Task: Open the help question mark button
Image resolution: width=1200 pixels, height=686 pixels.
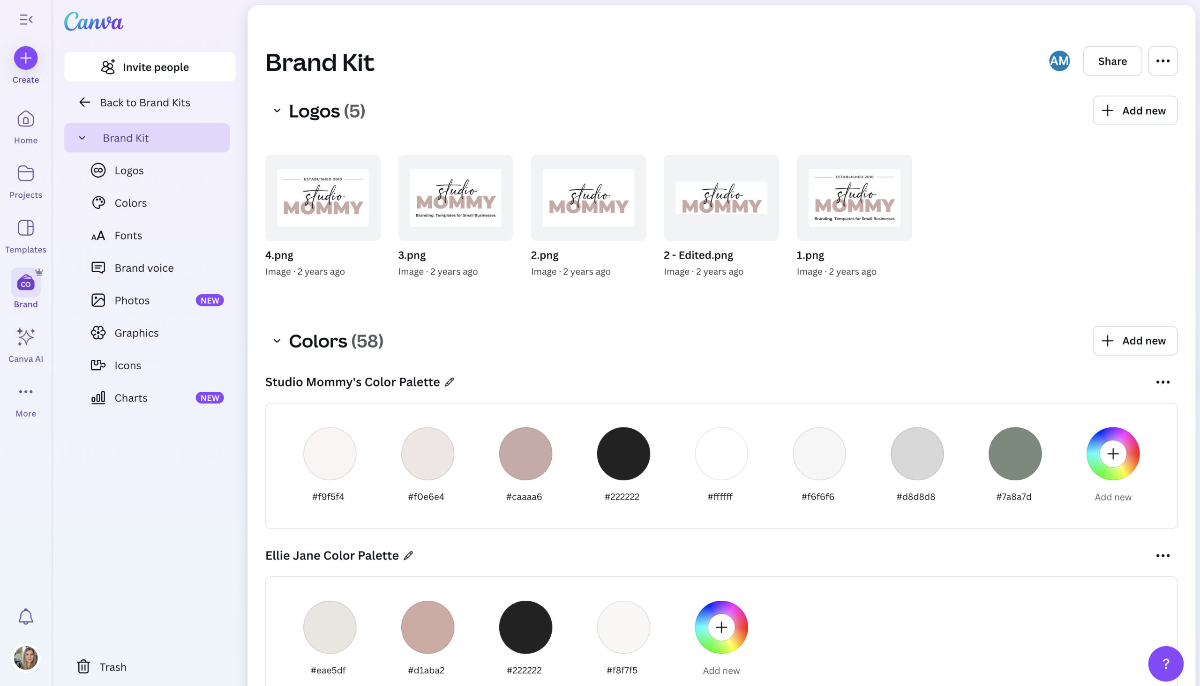Action: coord(1166,664)
